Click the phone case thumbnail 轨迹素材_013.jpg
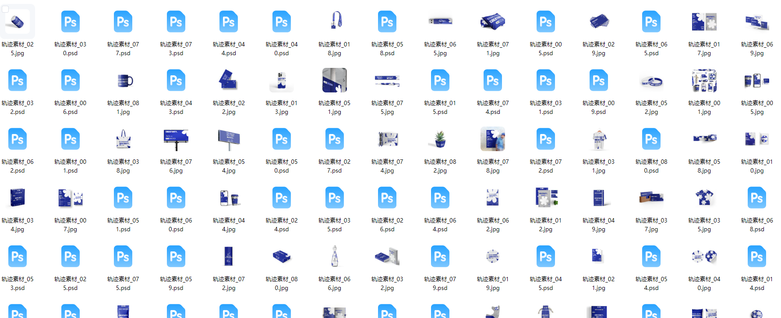 pos(282,81)
